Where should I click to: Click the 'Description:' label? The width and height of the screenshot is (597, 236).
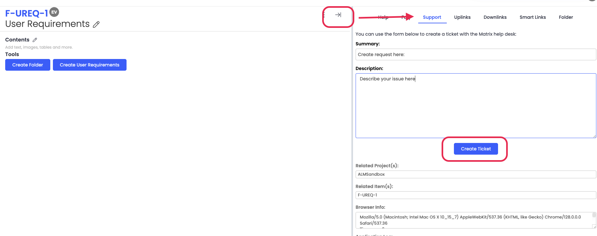pos(369,68)
